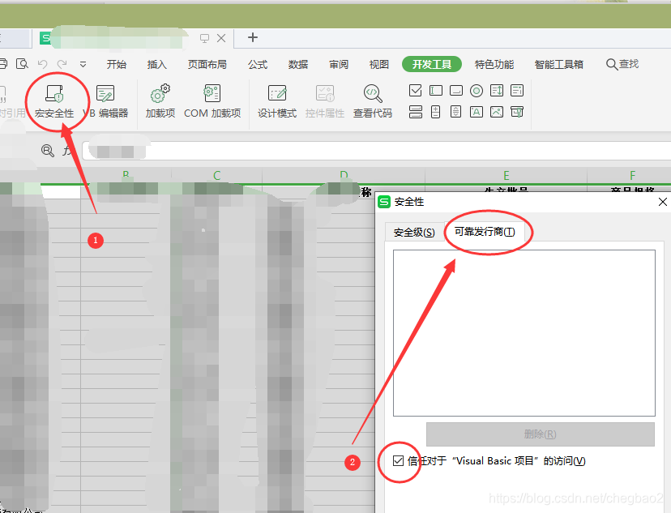Add a new document tab with plus

click(x=253, y=37)
